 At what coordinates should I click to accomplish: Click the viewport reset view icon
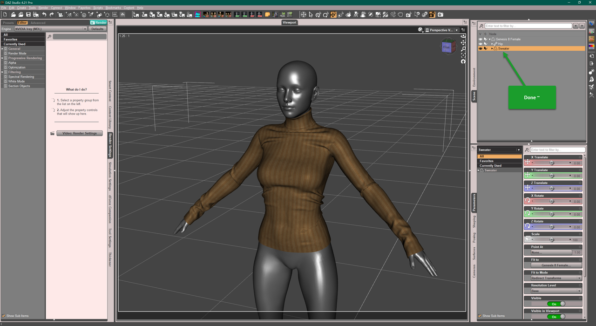click(463, 61)
